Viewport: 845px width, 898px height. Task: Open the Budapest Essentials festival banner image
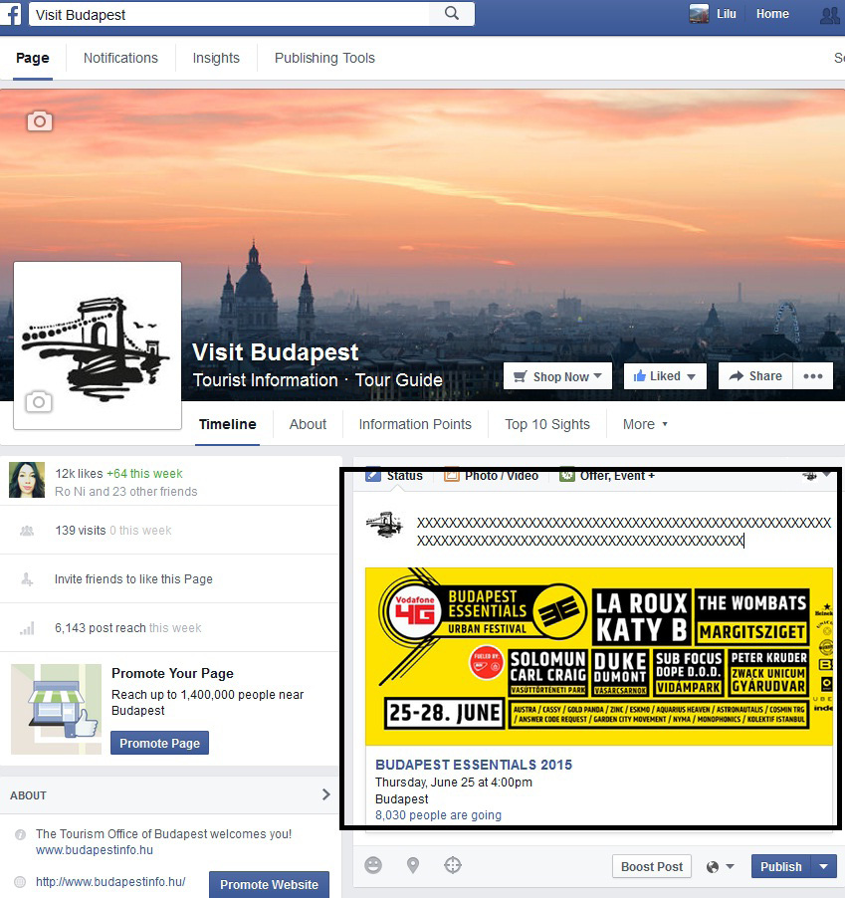click(599, 656)
